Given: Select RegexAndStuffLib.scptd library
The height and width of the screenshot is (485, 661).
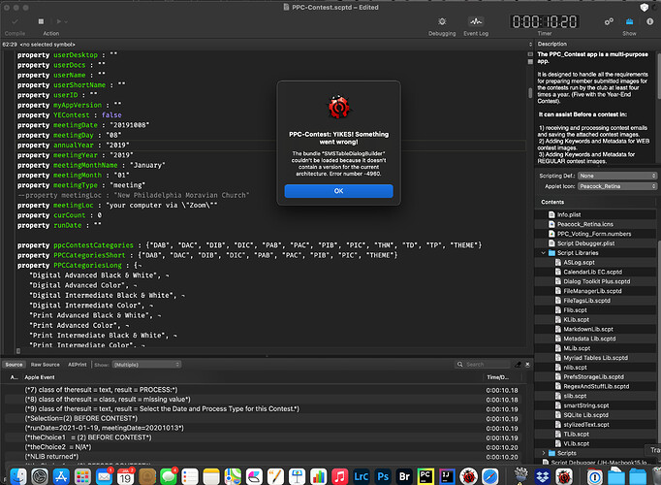Looking at the screenshot, I should [596, 386].
